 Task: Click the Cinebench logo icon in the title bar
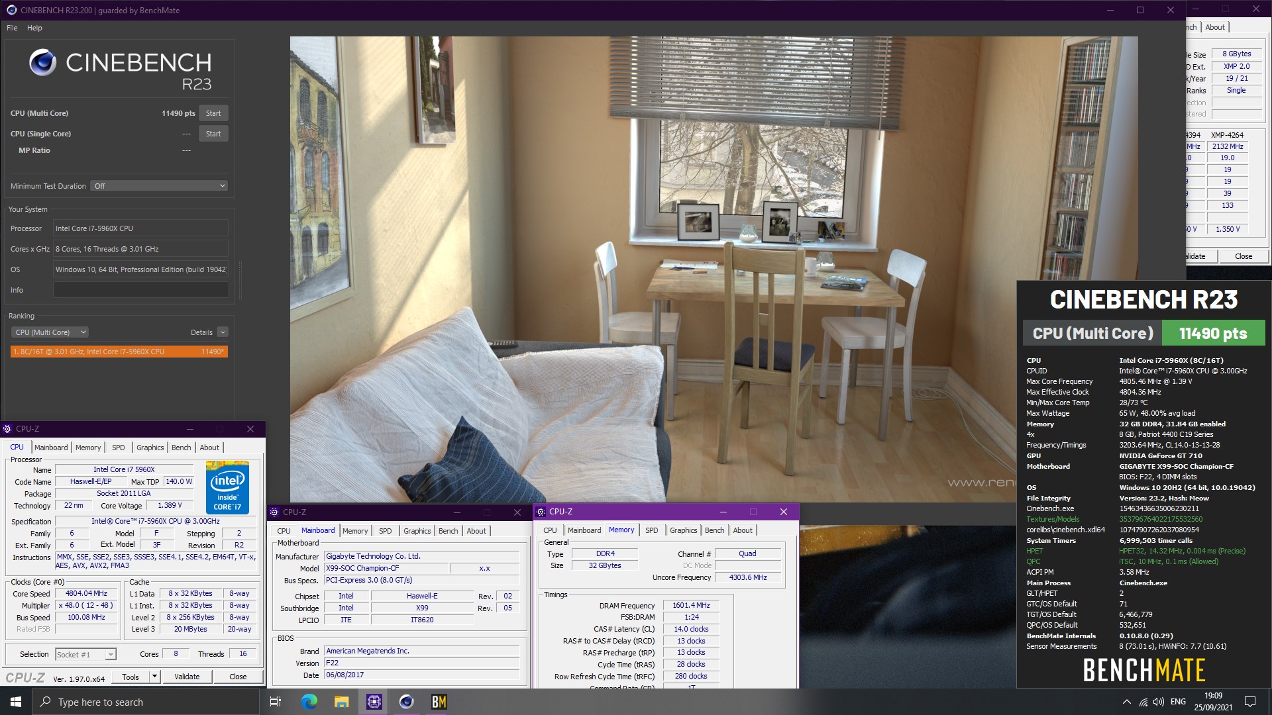[x=11, y=10]
